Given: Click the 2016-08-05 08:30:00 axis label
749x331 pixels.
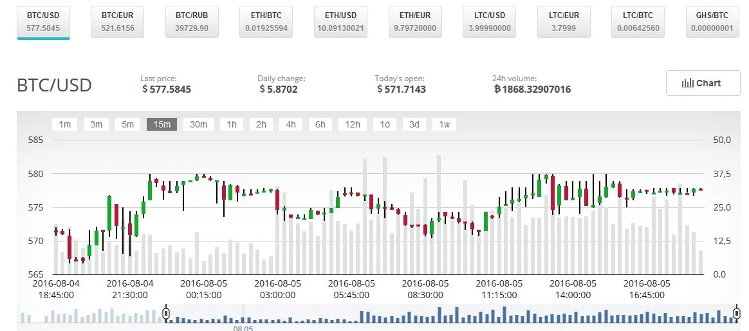Looking at the screenshot, I should 425,289.
